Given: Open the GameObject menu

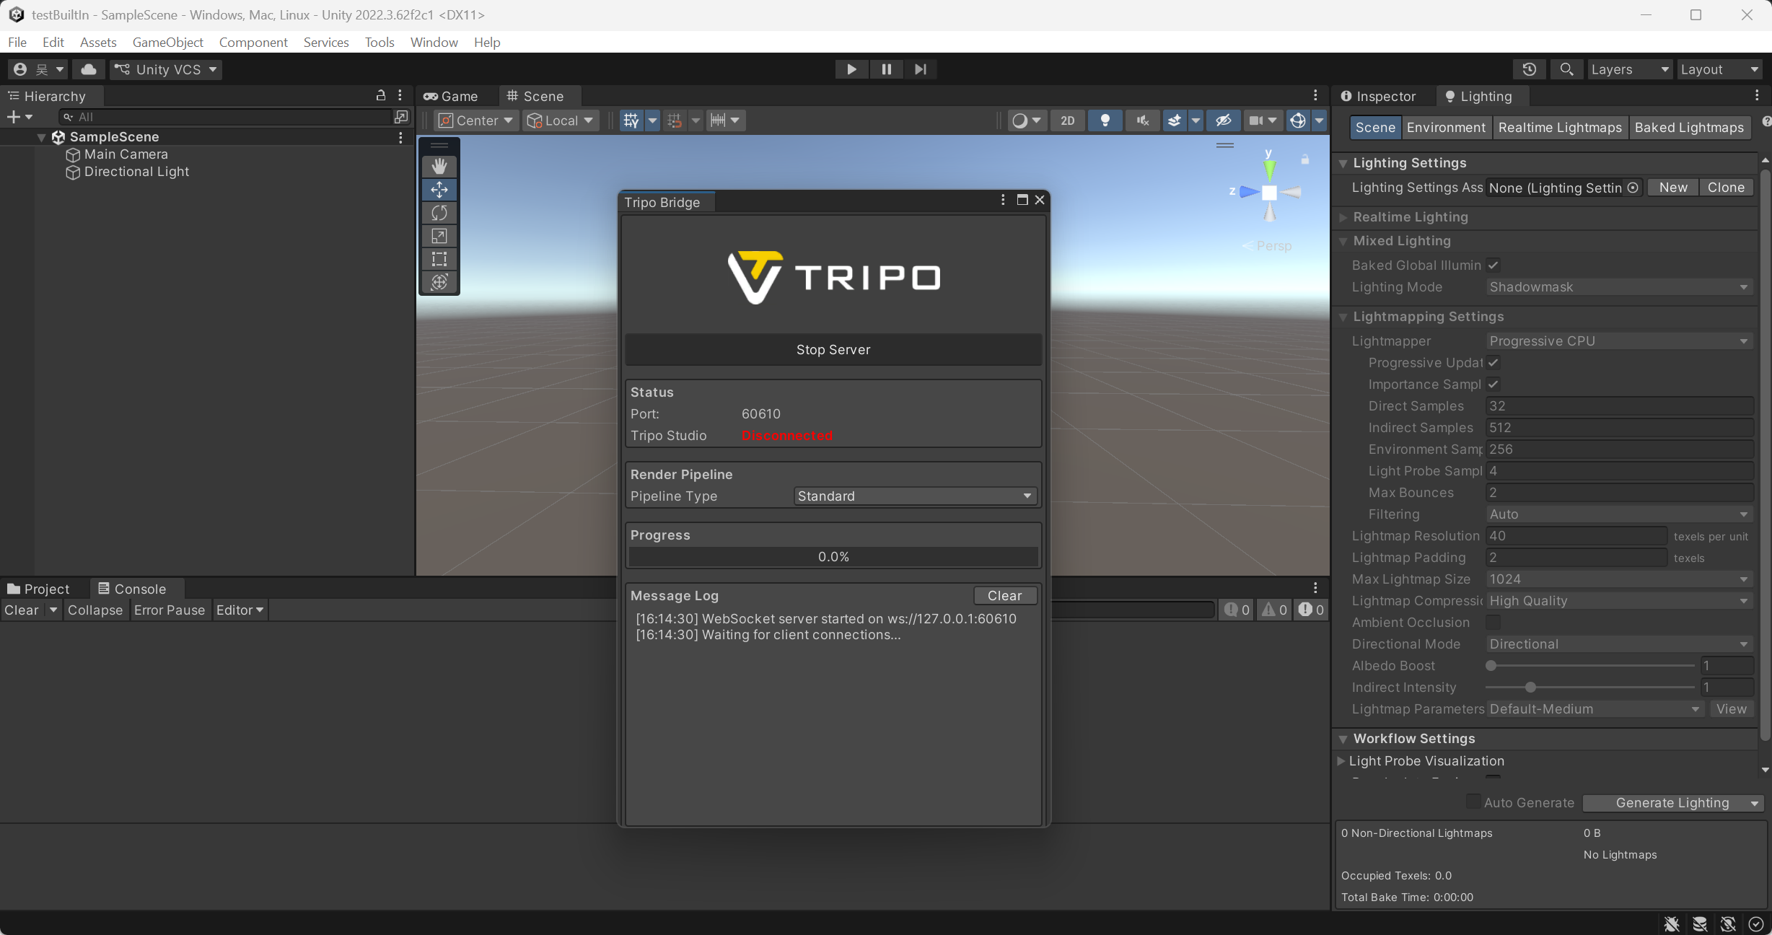Looking at the screenshot, I should (x=167, y=42).
